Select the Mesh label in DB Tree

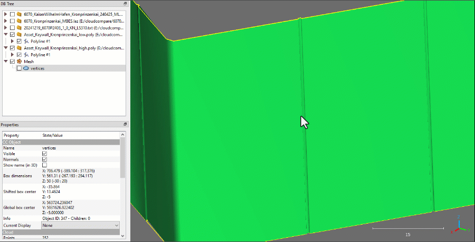pos(29,62)
